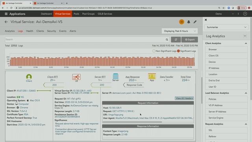Switch to the Analytics tab
The height and width of the screenshot is (142, 252).
(x=9, y=31)
